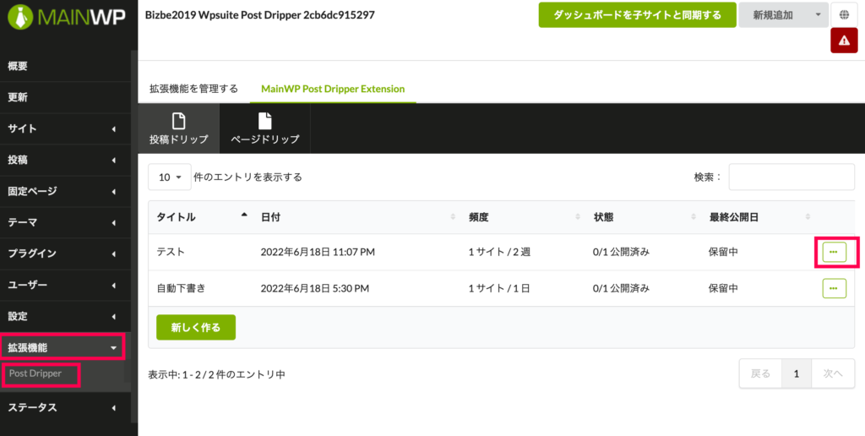Screen dimensions: 865x436
Task: Sort table by 頻度 column
Action: pyautogui.click(x=523, y=217)
